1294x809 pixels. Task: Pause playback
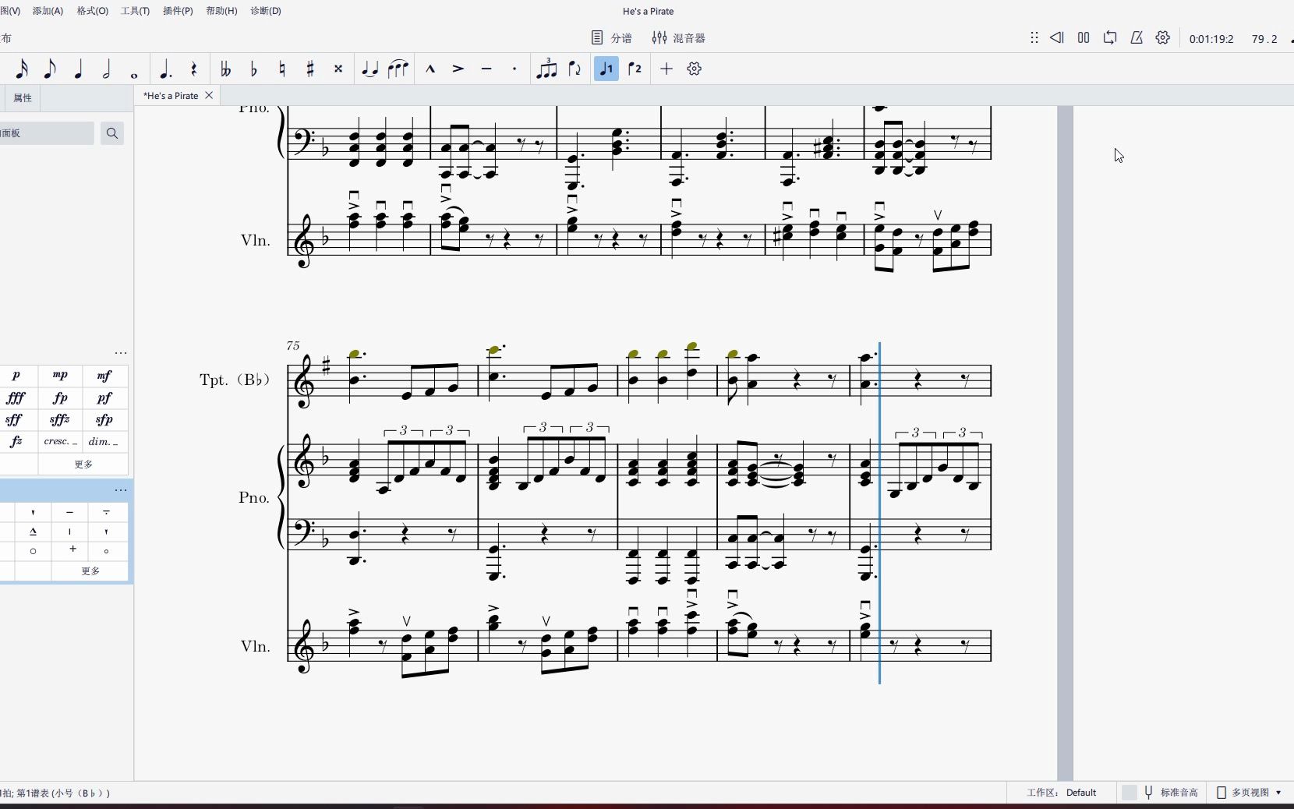(1084, 37)
